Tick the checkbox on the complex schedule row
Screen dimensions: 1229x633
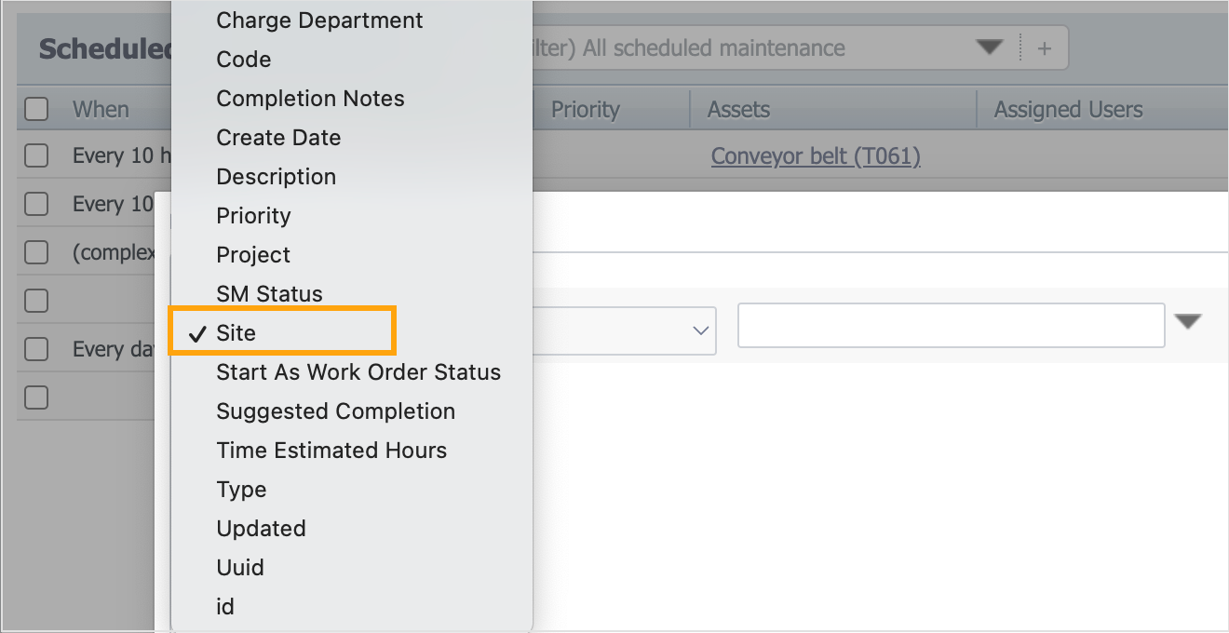[36, 252]
